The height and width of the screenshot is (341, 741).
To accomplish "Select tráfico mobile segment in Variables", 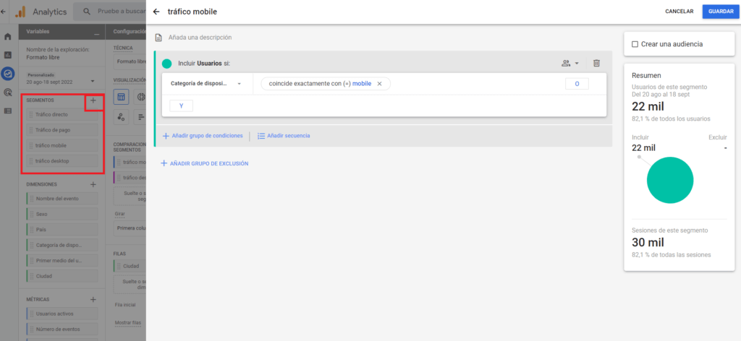I will pyautogui.click(x=62, y=145).
